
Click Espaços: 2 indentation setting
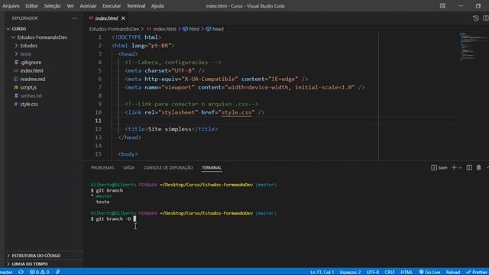click(x=350, y=272)
